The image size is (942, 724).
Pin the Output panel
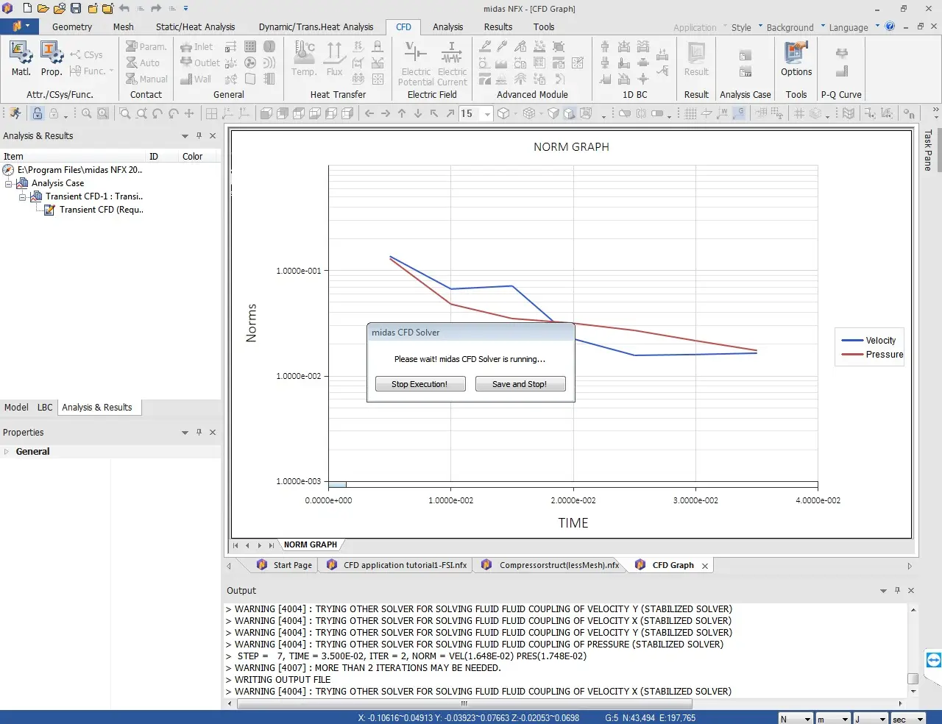point(897,590)
